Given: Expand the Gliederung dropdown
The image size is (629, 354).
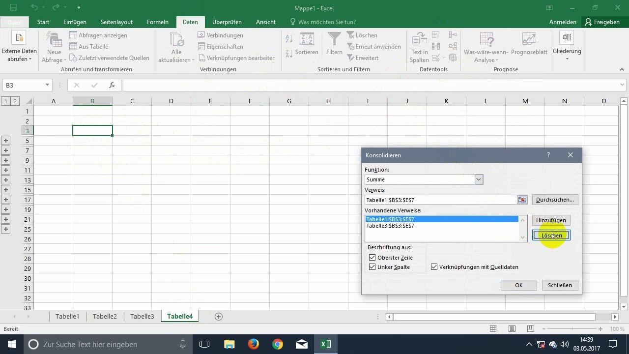Looking at the screenshot, I should click(567, 59).
